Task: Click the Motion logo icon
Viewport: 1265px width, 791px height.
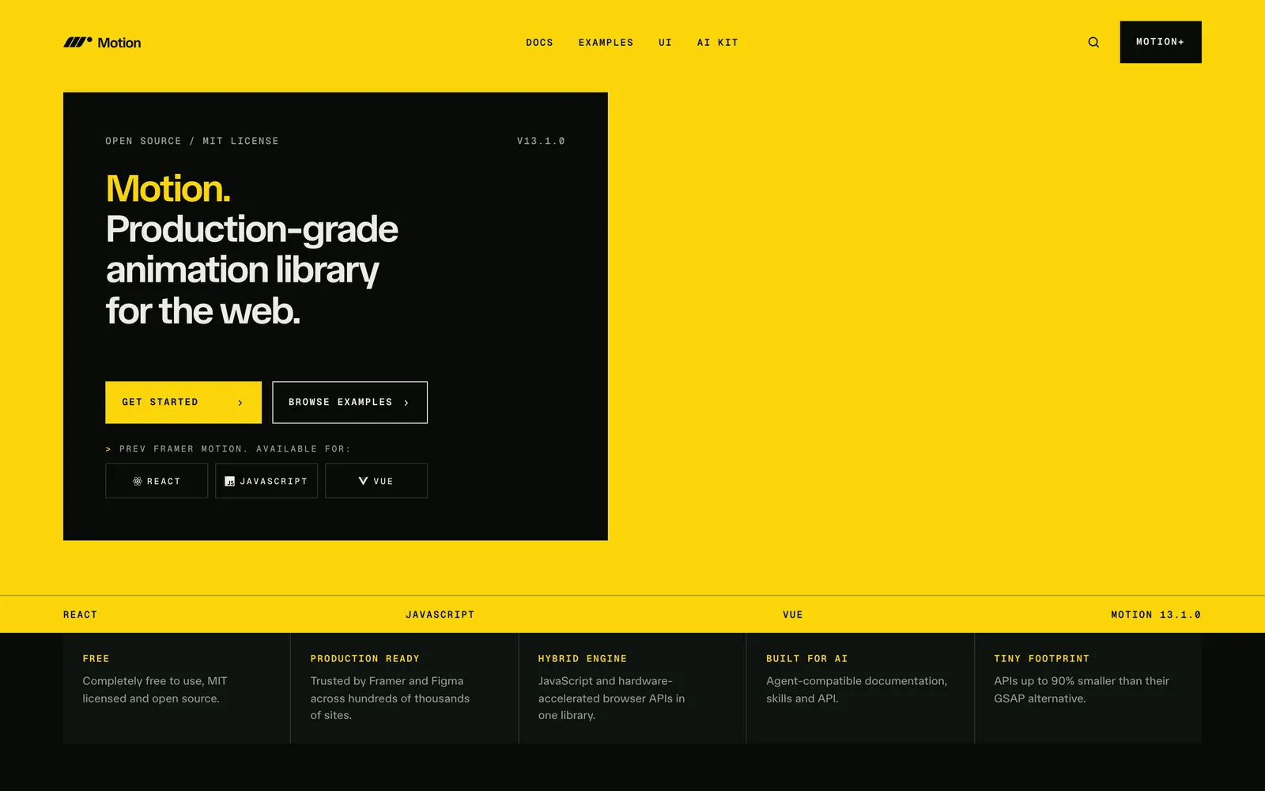Action: (78, 42)
